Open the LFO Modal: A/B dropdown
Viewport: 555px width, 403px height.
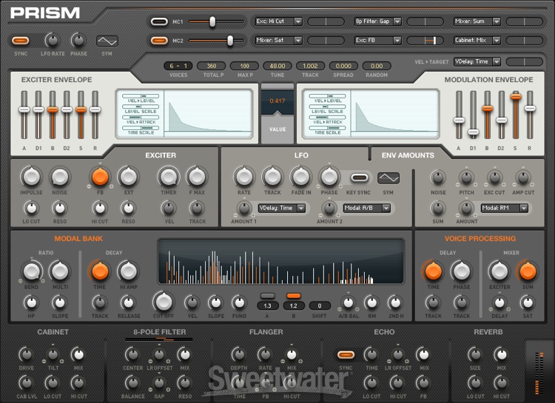coord(367,208)
